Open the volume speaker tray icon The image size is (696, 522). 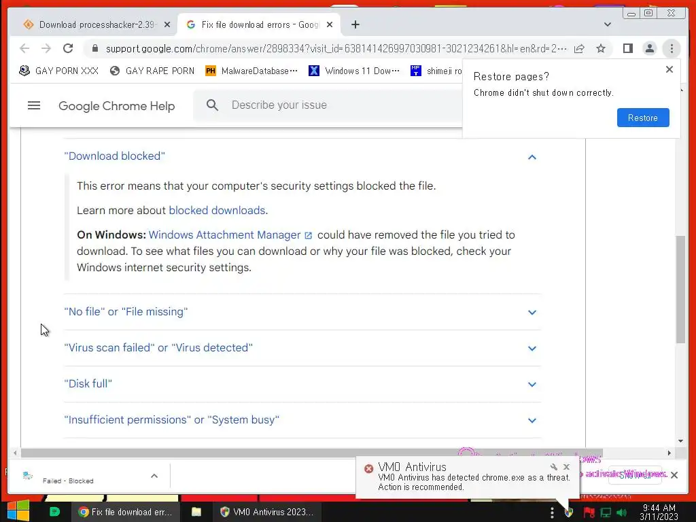622,512
